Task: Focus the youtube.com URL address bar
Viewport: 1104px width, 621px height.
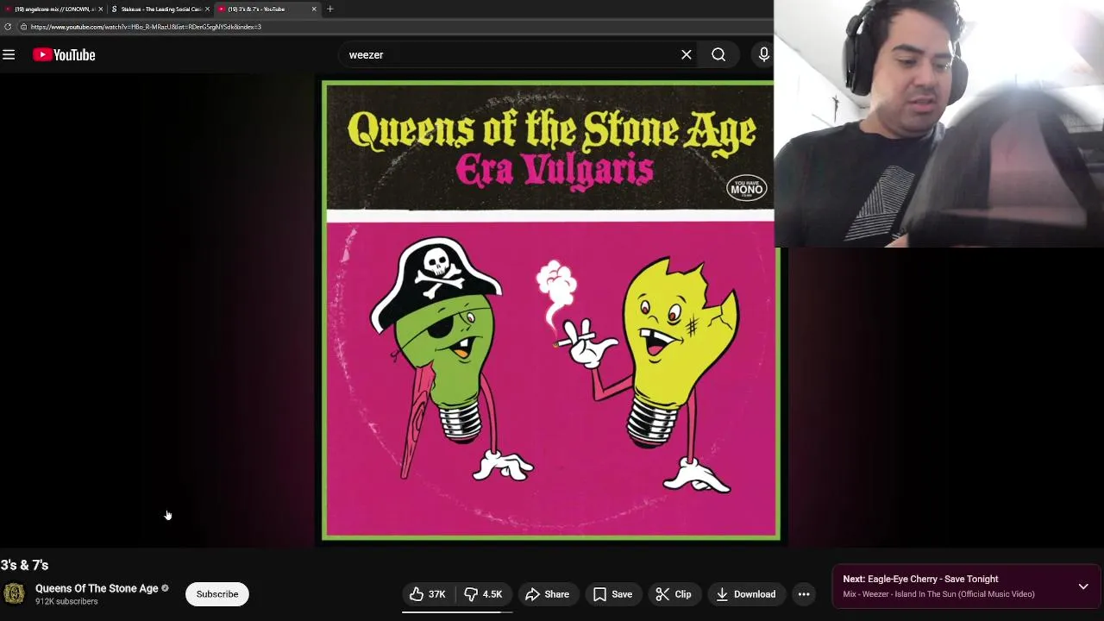Action: click(x=146, y=27)
